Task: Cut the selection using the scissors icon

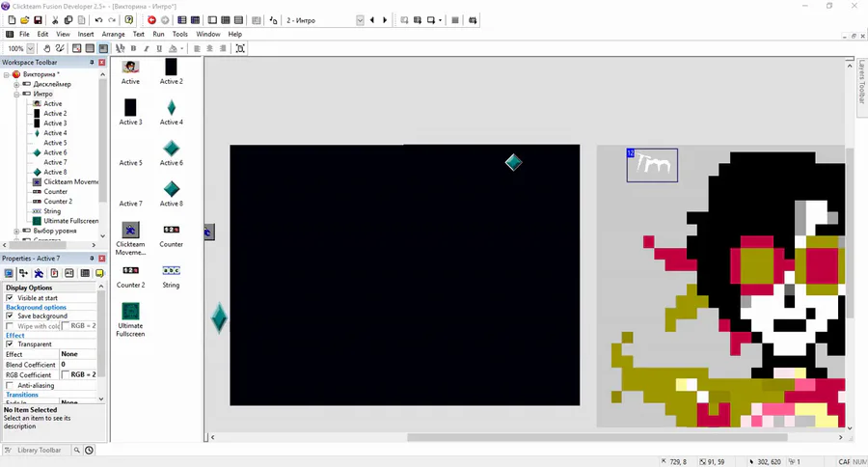Action: 55,20
